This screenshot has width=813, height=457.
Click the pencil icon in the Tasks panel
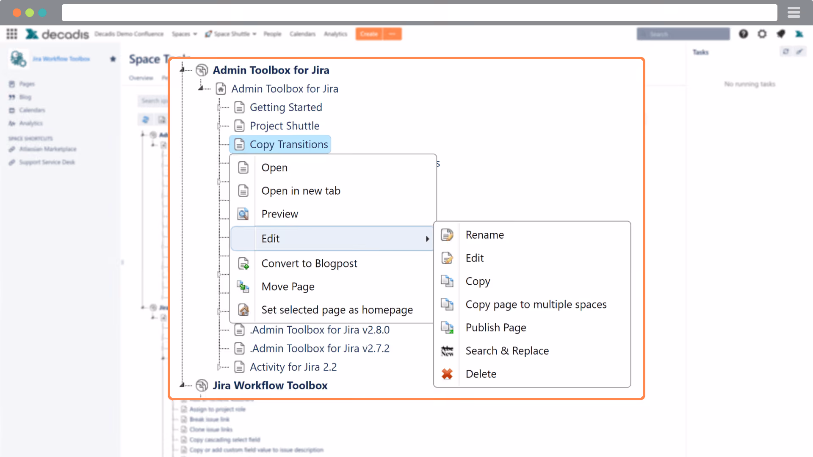coord(799,52)
